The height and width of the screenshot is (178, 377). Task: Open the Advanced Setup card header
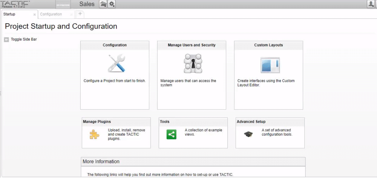point(270,122)
